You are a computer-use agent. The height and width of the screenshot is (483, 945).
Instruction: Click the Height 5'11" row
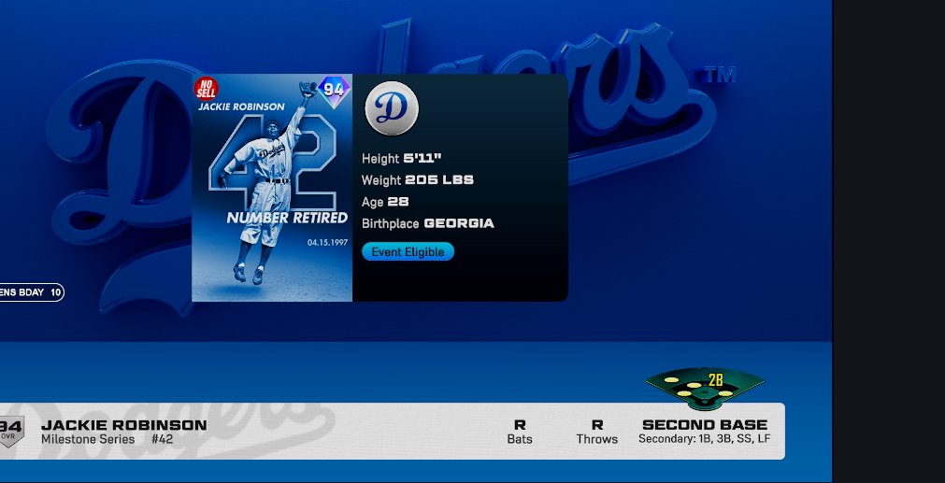pyautogui.click(x=401, y=159)
